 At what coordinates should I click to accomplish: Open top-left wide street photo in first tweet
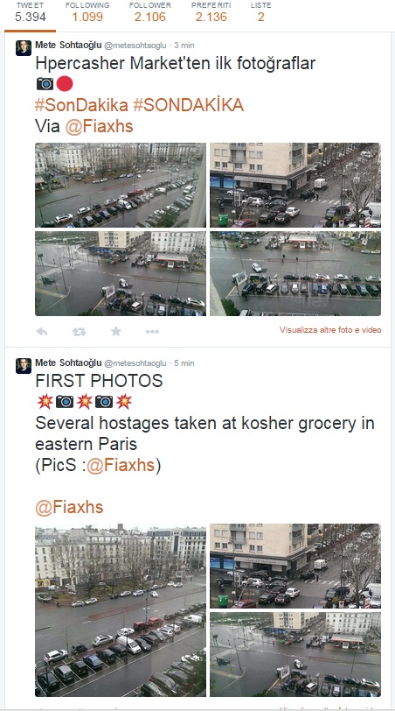click(x=121, y=185)
